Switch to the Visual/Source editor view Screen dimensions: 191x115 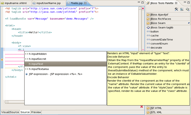[10, 112]
